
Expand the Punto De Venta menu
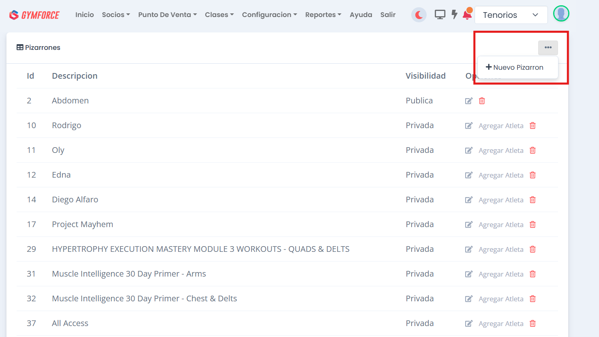[167, 15]
